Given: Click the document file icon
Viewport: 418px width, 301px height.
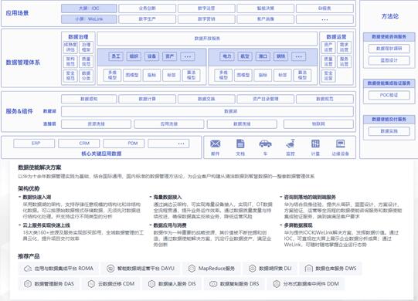Looking at the screenshot, I should tap(240, 144).
